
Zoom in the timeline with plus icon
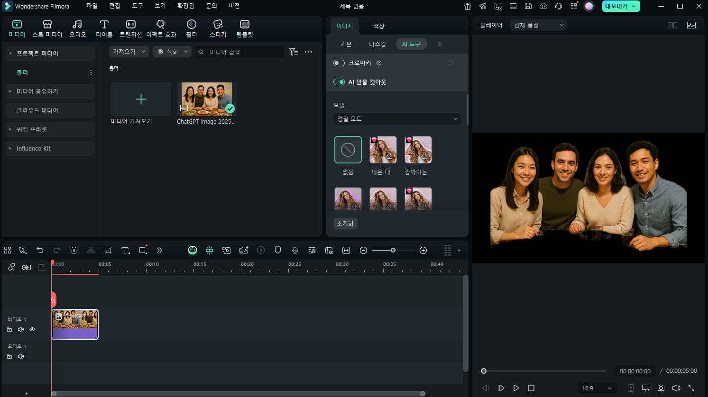tap(423, 250)
